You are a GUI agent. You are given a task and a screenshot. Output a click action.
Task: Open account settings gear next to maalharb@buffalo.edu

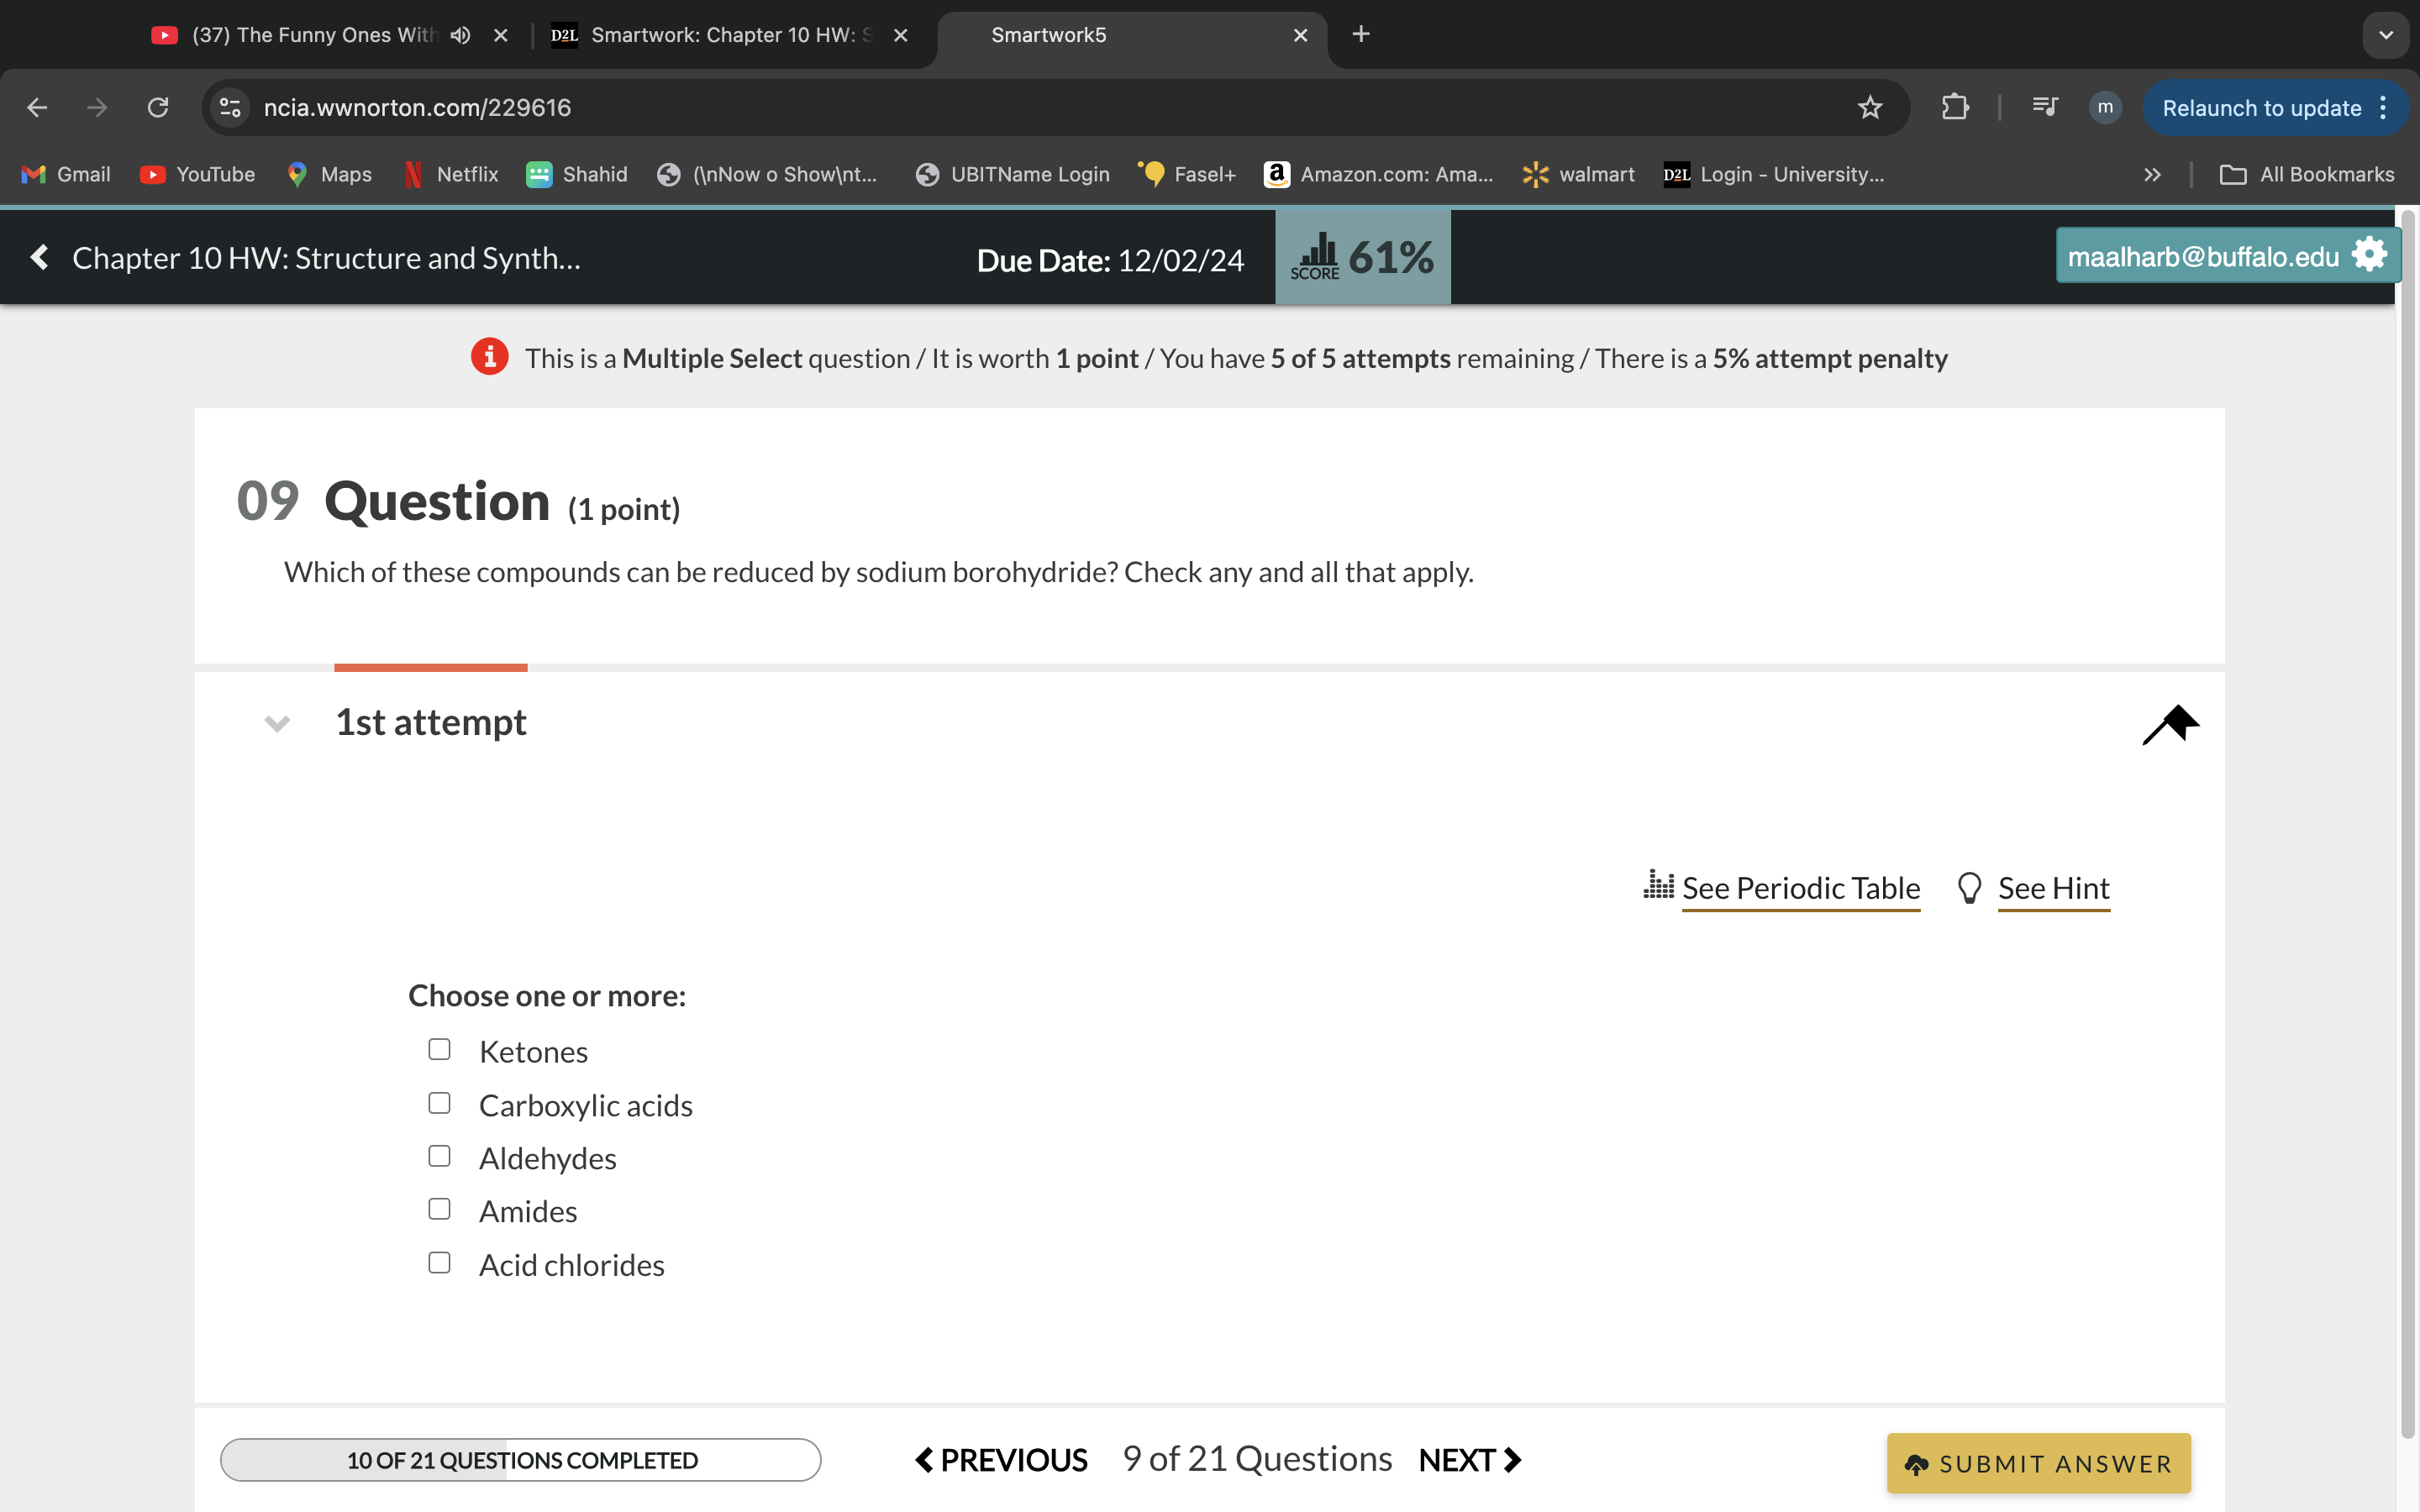point(2369,255)
